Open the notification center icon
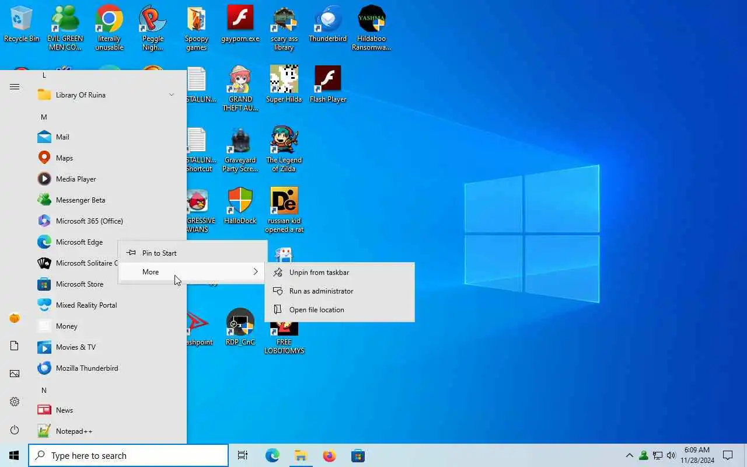 [x=728, y=455]
